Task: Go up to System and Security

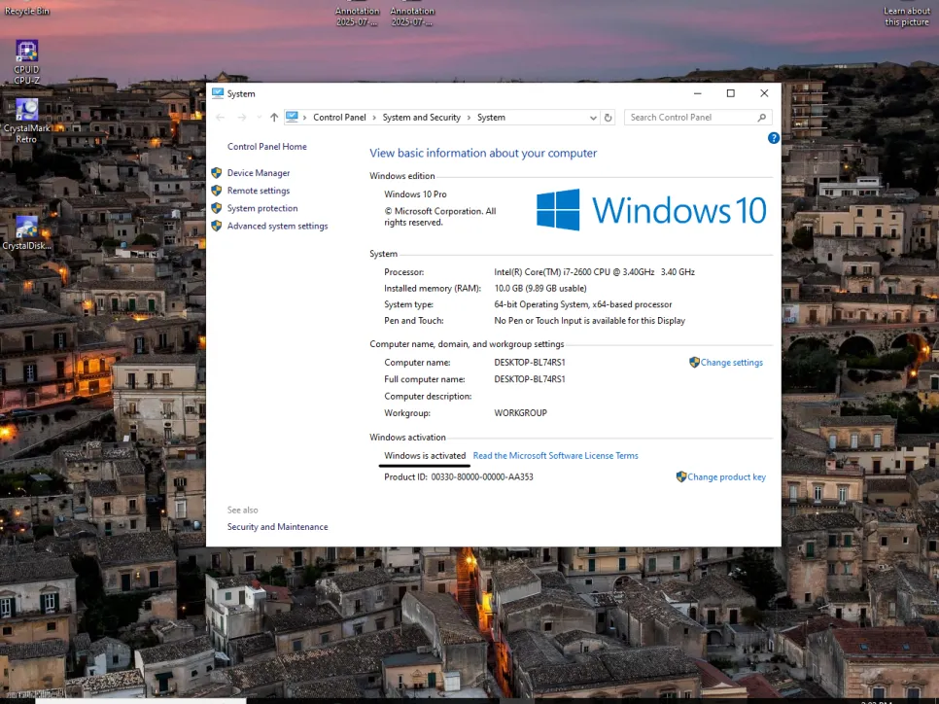Action: point(274,118)
